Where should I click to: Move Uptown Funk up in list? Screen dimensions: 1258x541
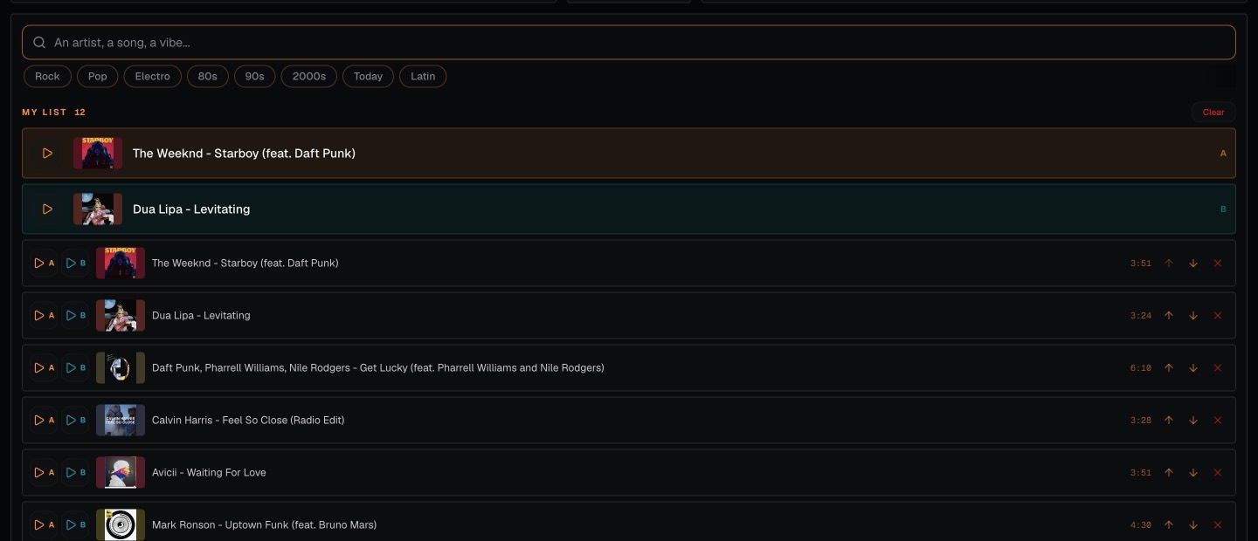[1169, 525]
